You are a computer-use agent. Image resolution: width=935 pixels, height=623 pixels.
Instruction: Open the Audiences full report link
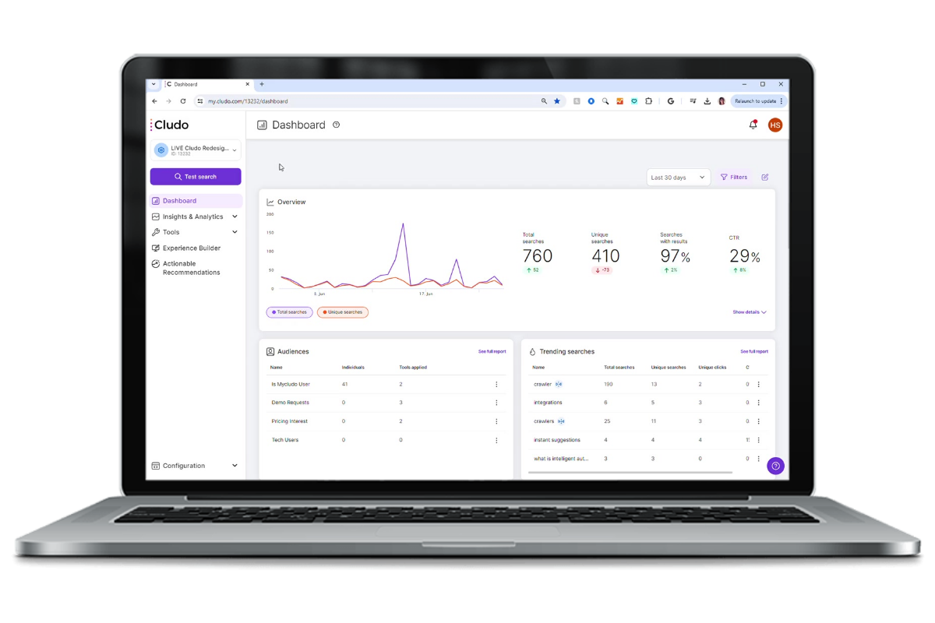click(494, 351)
